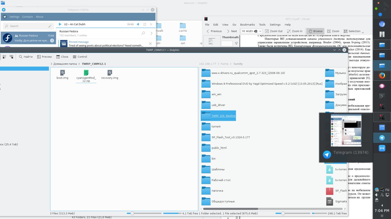Open Telegram Settings menu
This screenshot has width=391, height=219.
(14, 17)
